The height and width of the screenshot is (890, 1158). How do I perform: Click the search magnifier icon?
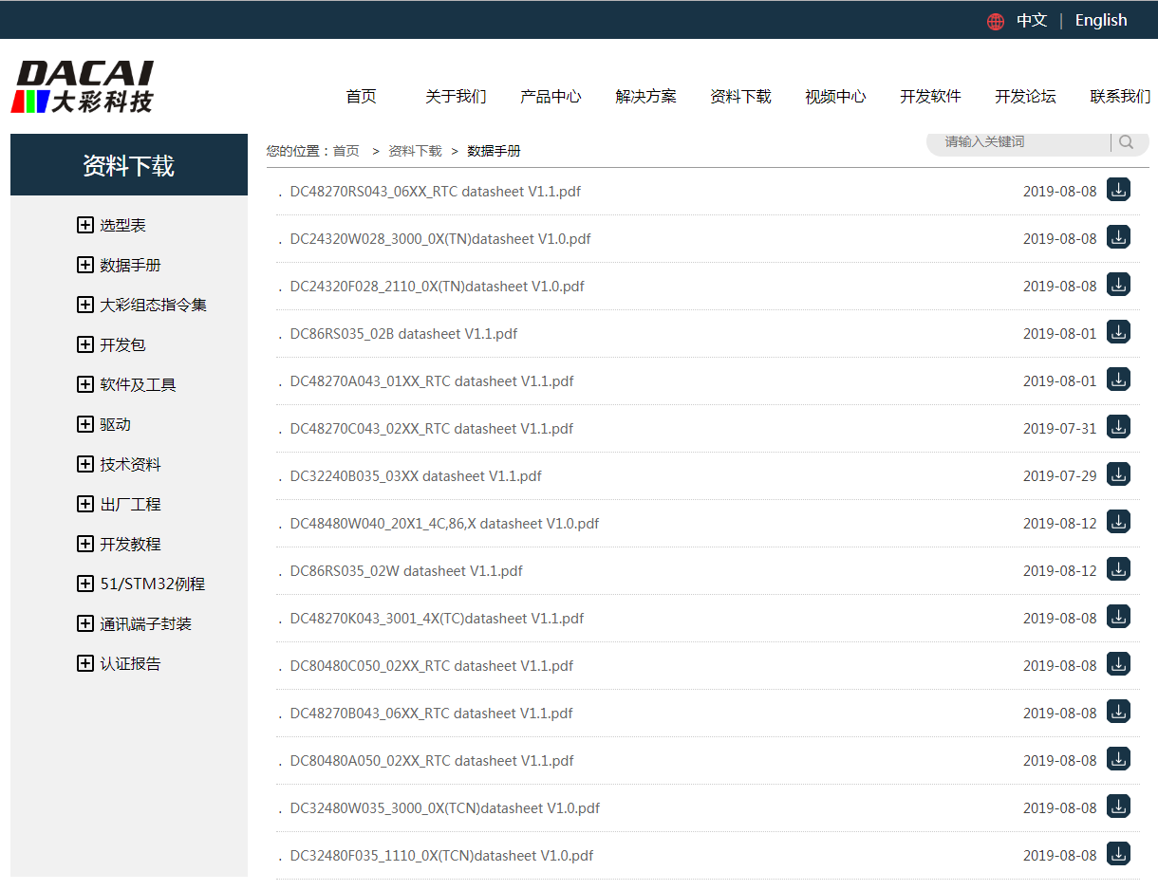[1126, 142]
